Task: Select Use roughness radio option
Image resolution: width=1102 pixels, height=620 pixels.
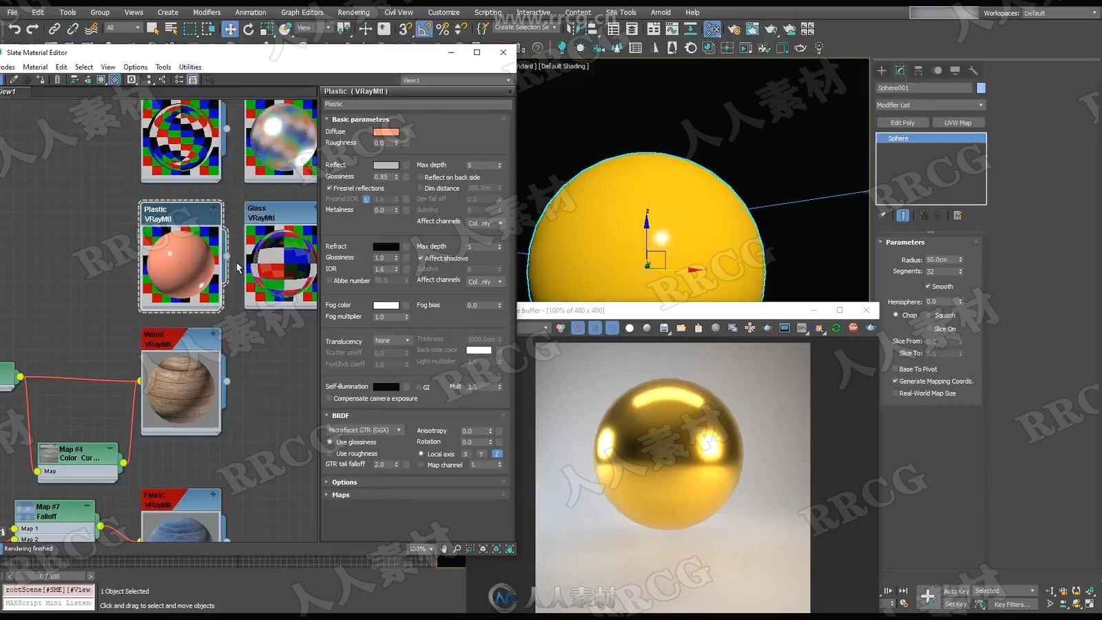Action: 330,453
